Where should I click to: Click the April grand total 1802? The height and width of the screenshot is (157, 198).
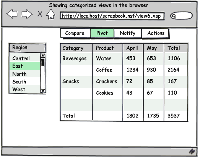(x=133, y=116)
